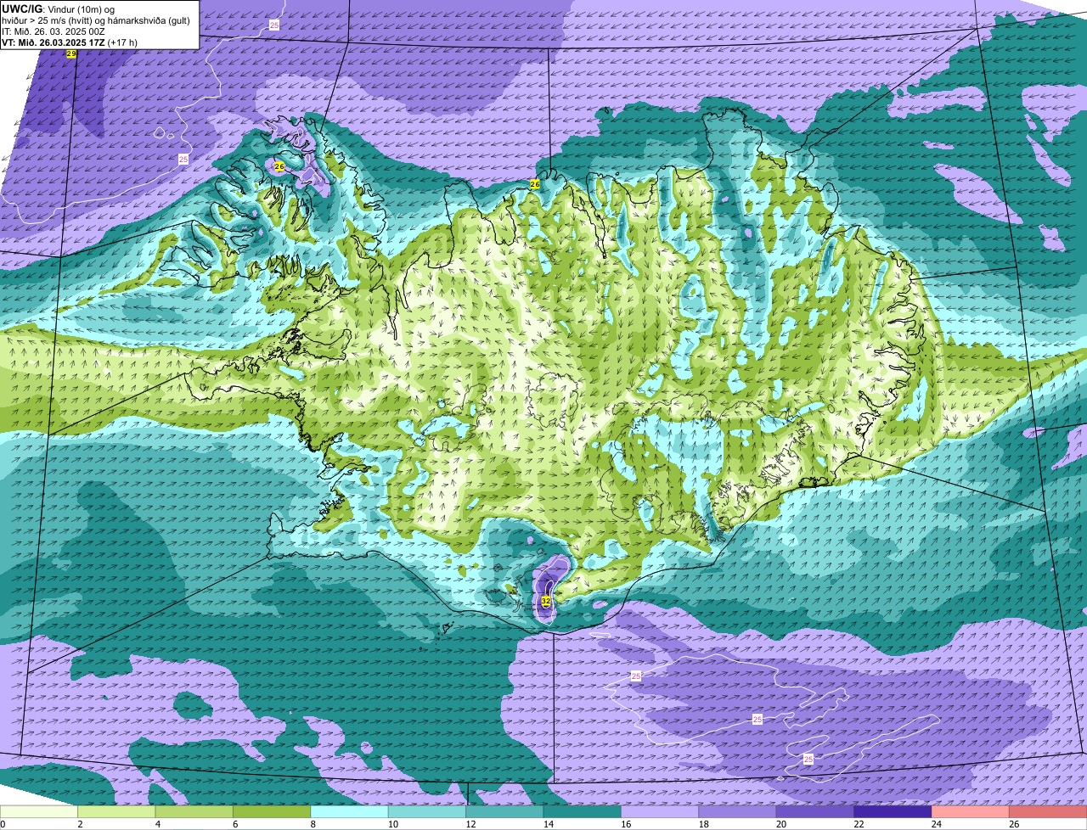The image size is (1087, 830).
Task: Click the initial time 'IT: Mið. 26. 03. 2025 00Z'
Action: click(x=54, y=31)
